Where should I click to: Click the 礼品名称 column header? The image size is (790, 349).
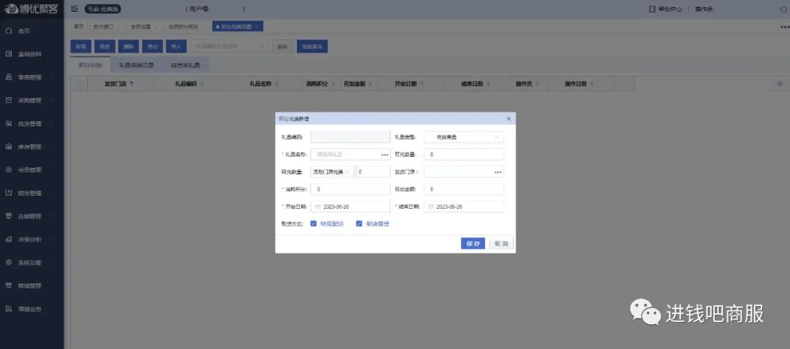(260, 84)
